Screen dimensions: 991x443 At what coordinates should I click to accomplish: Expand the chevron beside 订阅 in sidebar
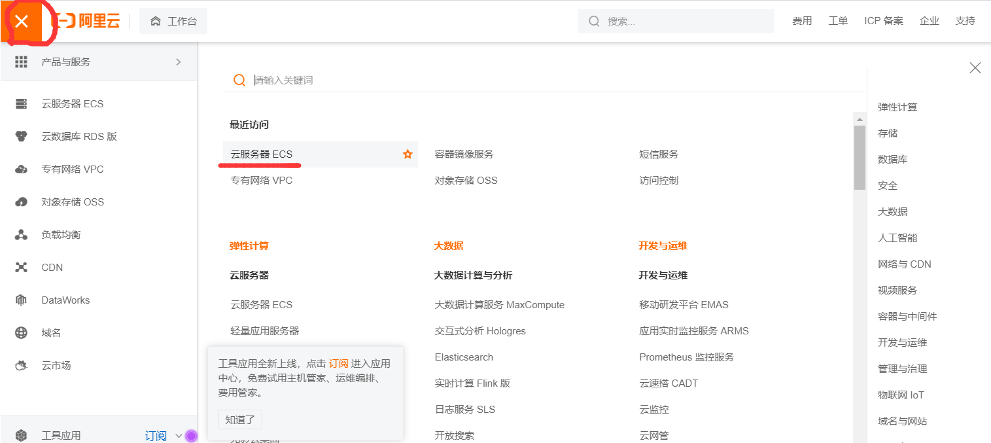[x=179, y=436]
